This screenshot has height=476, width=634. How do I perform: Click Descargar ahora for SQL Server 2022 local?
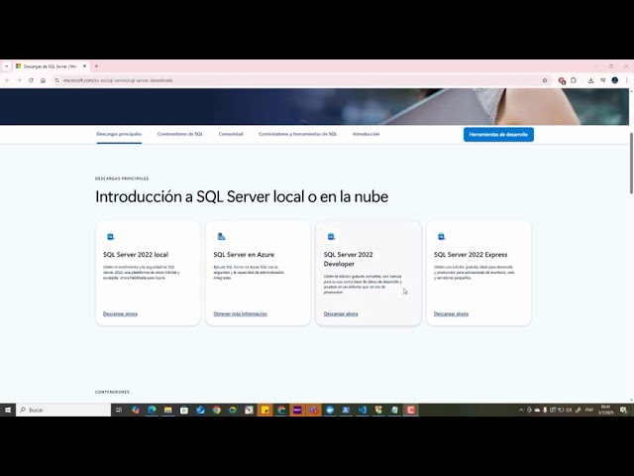click(x=120, y=313)
